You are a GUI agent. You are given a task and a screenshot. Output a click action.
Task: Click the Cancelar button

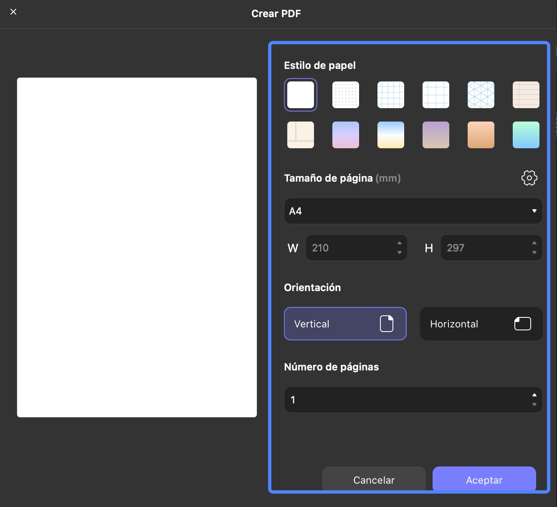[374, 480]
